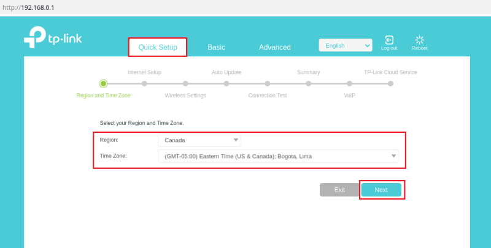Viewport: 491px width, 248px height.
Task: Select the TP-Link Cloud Service step dot
Action: [x=390, y=83]
